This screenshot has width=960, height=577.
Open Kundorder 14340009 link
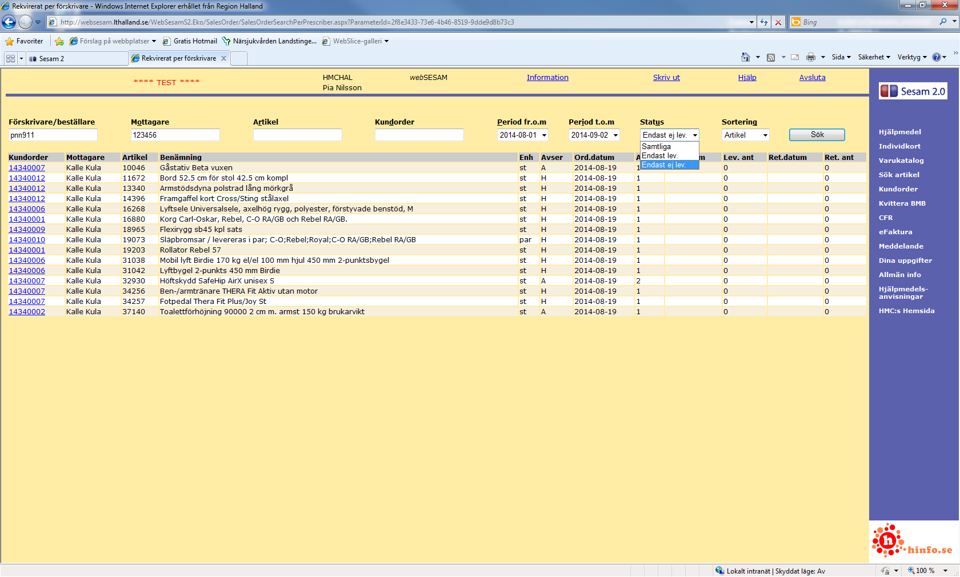point(27,230)
